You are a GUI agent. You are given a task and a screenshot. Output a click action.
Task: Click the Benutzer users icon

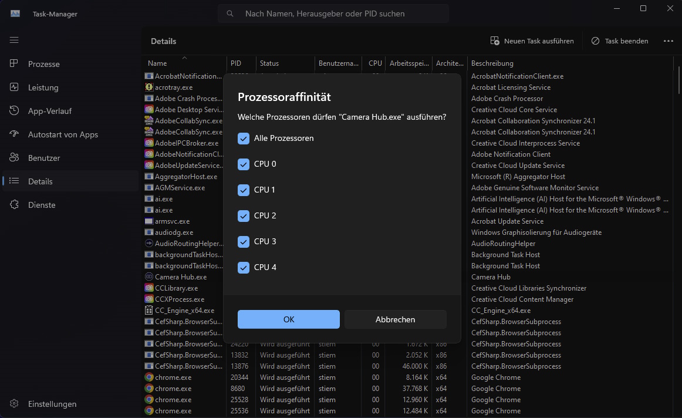click(x=14, y=157)
